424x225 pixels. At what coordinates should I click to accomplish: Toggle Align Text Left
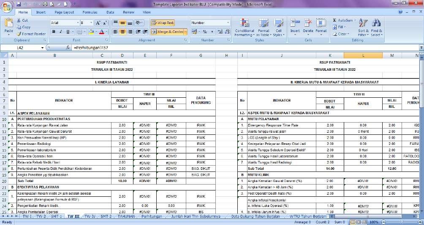[115, 32]
